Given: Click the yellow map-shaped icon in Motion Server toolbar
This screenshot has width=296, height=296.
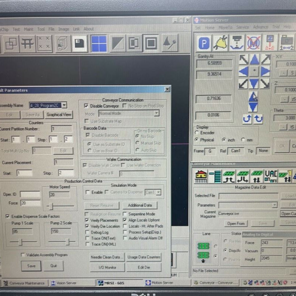Looking at the screenshot, I should pos(221,43).
